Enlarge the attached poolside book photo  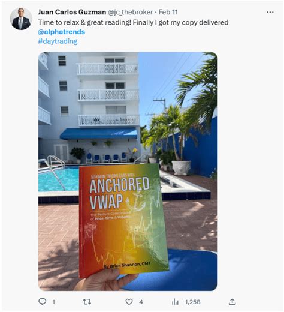coord(128,171)
